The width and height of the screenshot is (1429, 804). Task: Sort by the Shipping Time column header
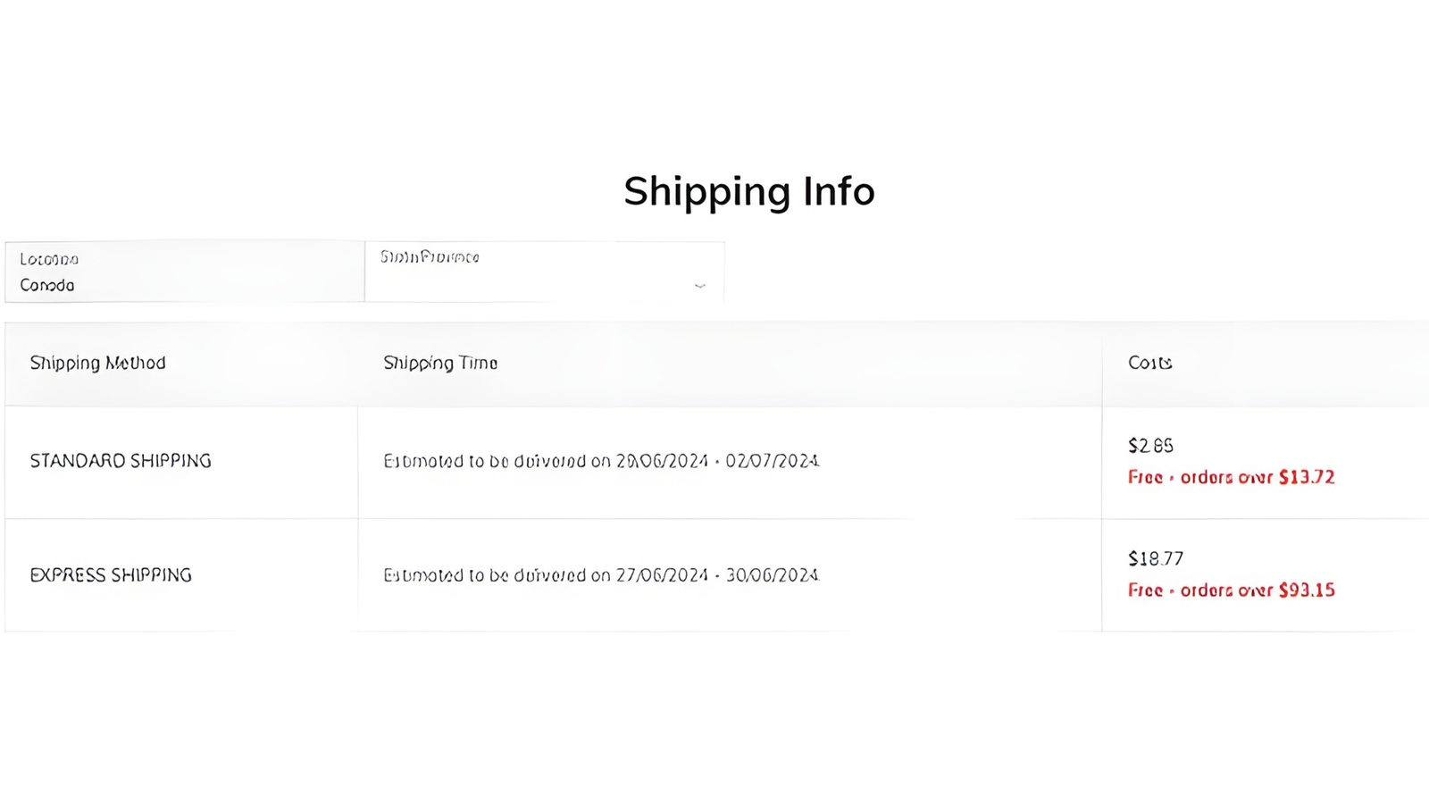[x=440, y=364]
